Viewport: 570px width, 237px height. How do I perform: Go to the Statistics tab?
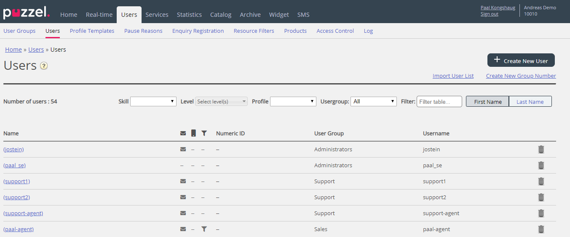tap(189, 15)
